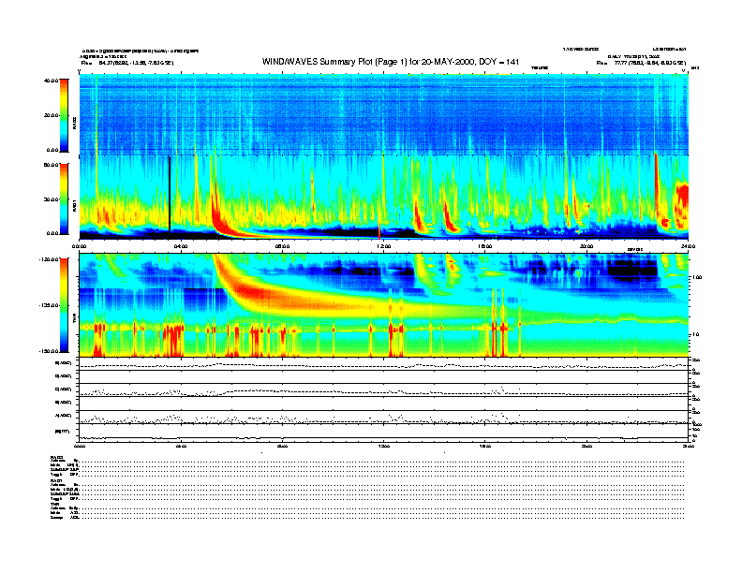Select the 30.00 label on RAD1 scale

click(51, 199)
